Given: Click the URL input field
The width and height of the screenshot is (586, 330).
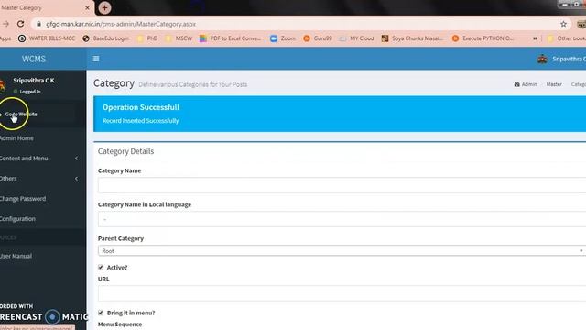Looking at the screenshot, I should tap(342, 293).
